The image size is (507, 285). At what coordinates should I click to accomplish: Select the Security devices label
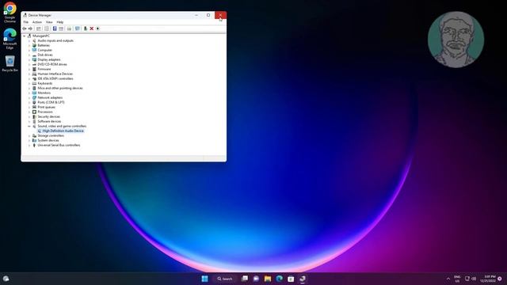tap(48, 116)
